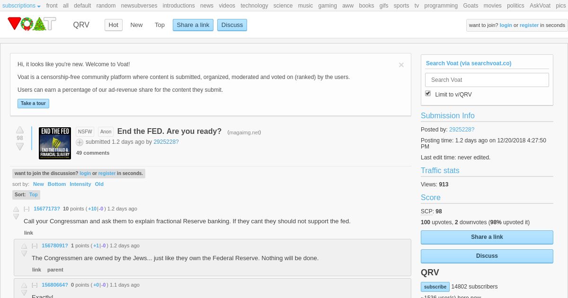Open Goats in top navigation
Image resolution: width=568 pixels, height=298 pixels.
pos(470,6)
